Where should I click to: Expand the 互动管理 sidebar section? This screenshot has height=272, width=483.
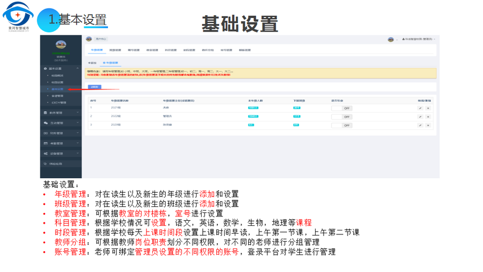[x=78, y=123]
